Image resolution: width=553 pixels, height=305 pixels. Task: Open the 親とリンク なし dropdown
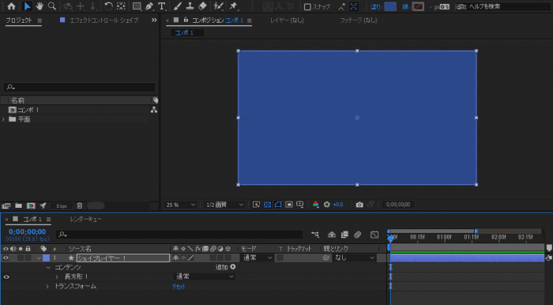tap(354, 258)
